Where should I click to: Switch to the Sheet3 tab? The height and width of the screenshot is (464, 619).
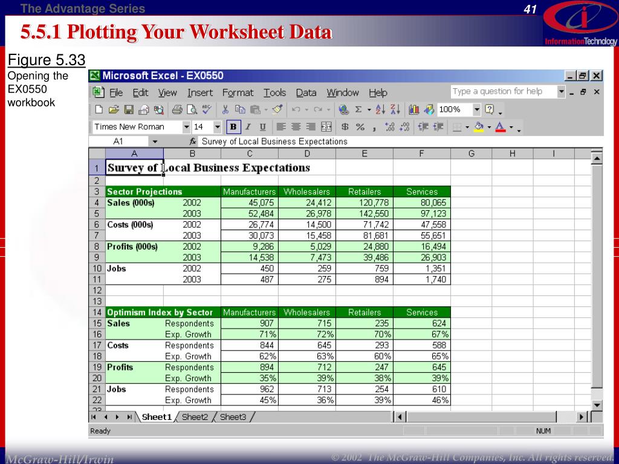233,417
